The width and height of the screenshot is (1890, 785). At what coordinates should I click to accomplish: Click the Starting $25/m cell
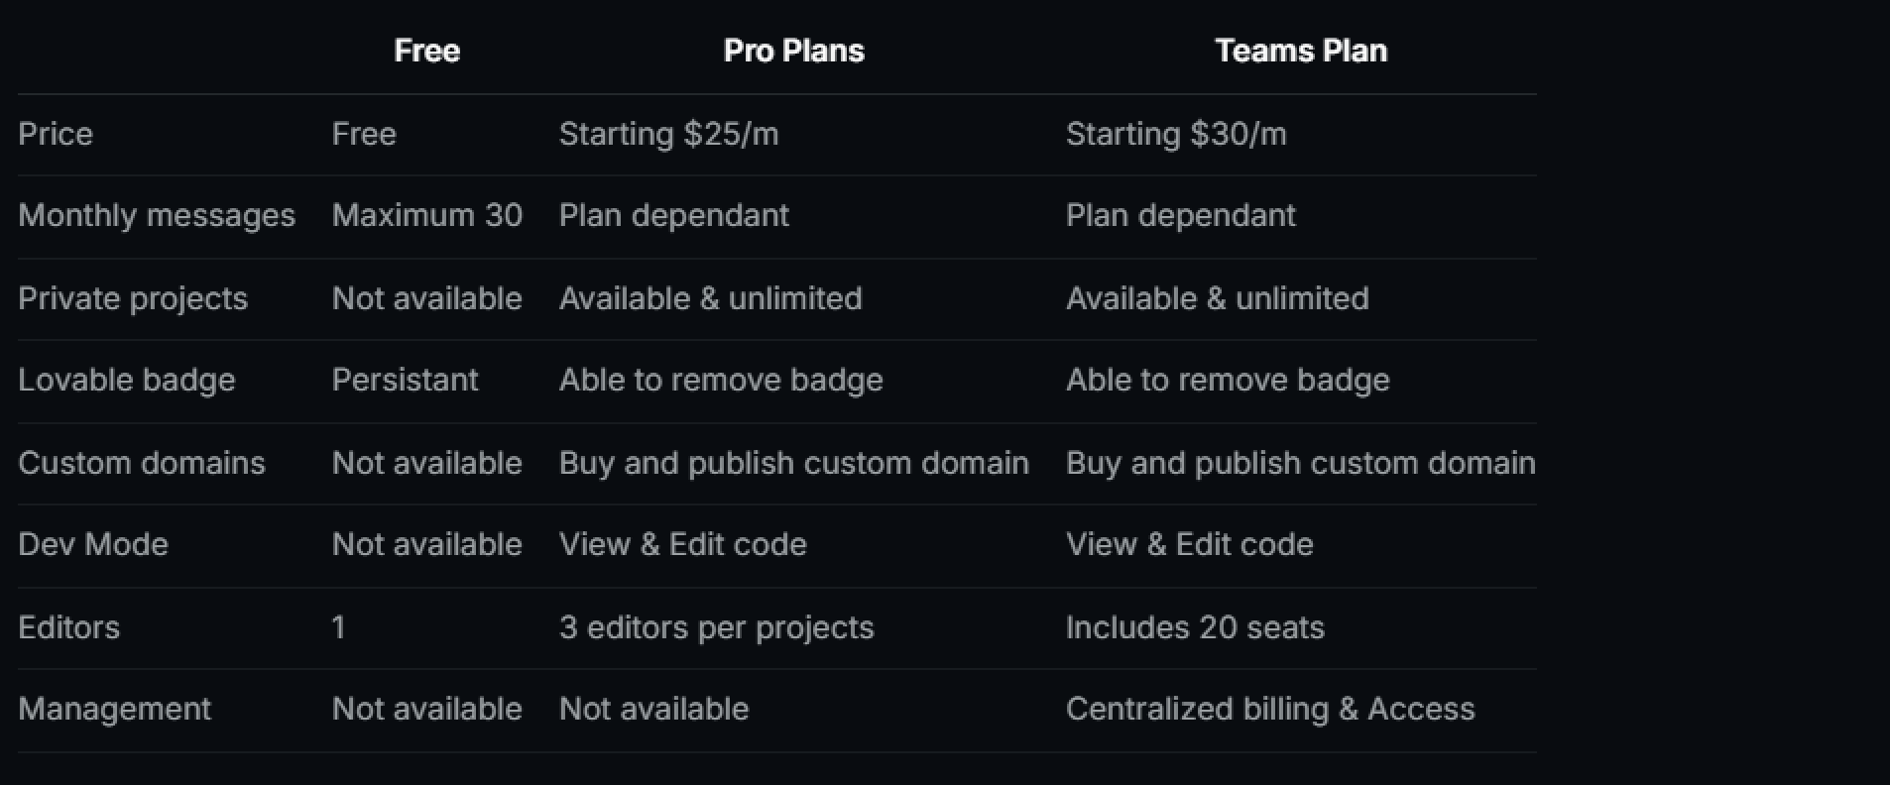pyautogui.click(x=668, y=134)
